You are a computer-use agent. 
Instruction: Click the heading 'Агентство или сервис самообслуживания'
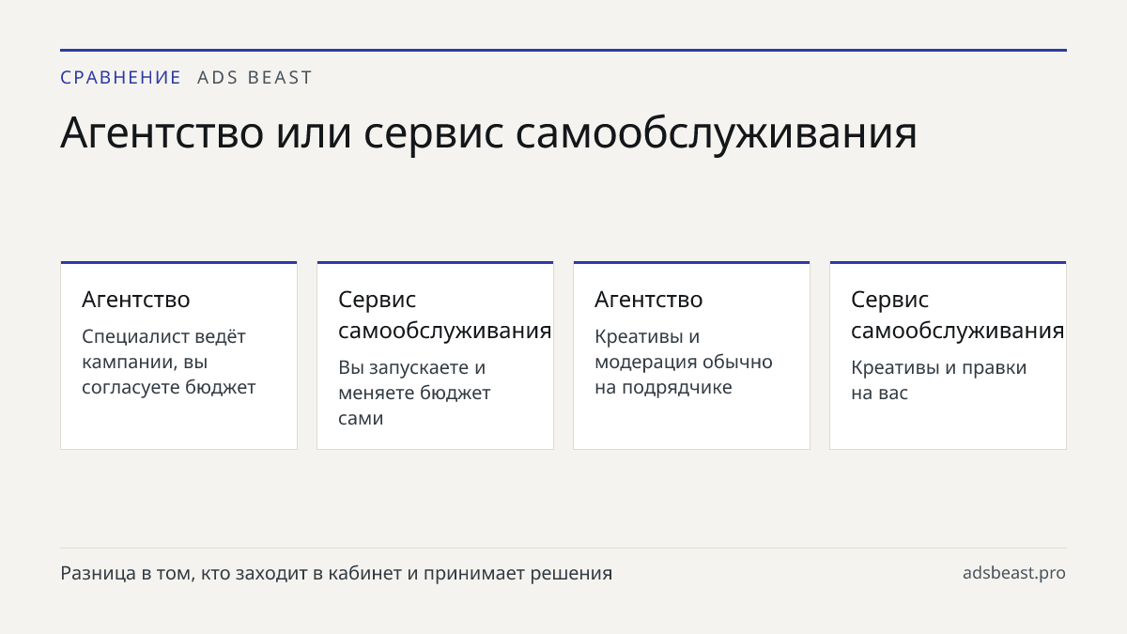[x=488, y=132]
